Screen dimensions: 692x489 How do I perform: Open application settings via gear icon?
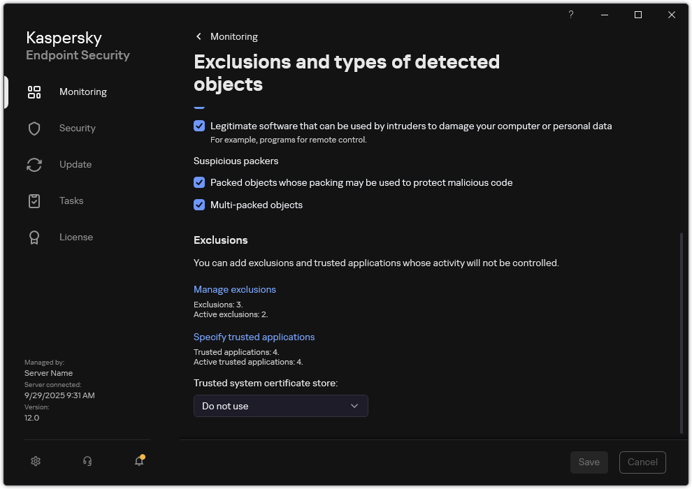coord(36,461)
